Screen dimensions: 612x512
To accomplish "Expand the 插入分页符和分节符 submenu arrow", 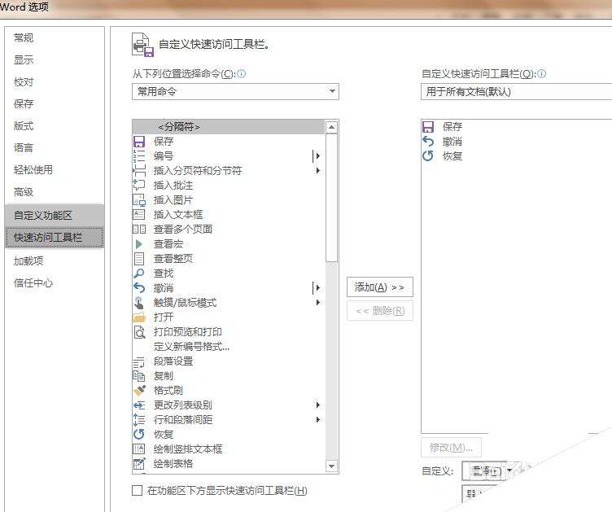I will pos(318,171).
